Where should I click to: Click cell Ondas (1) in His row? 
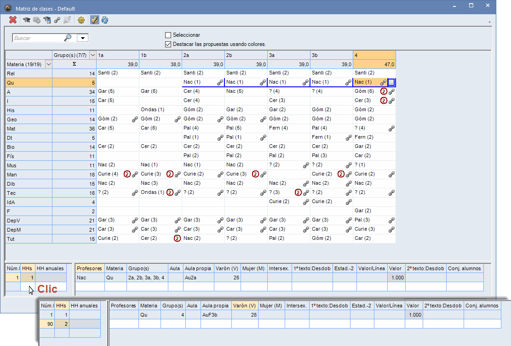161,110
